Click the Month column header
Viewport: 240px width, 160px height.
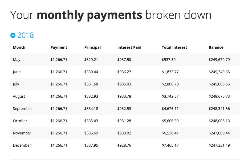pos(19,47)
